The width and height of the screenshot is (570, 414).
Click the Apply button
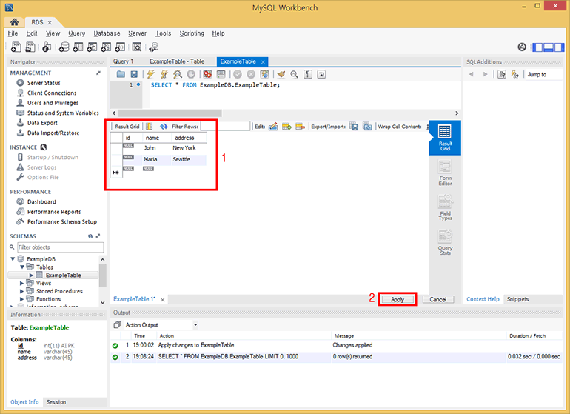pyautogui.click(x=398, y=299)
